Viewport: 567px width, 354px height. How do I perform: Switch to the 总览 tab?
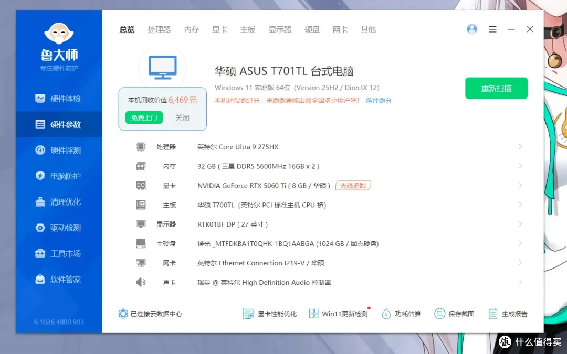pos(127,29)
